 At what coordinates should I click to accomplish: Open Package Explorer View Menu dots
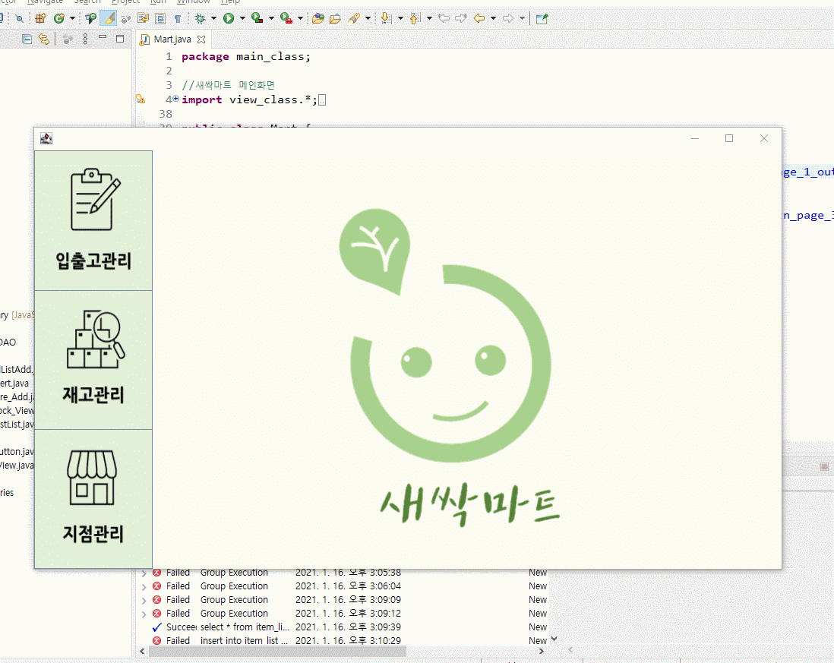coord(85,39)
